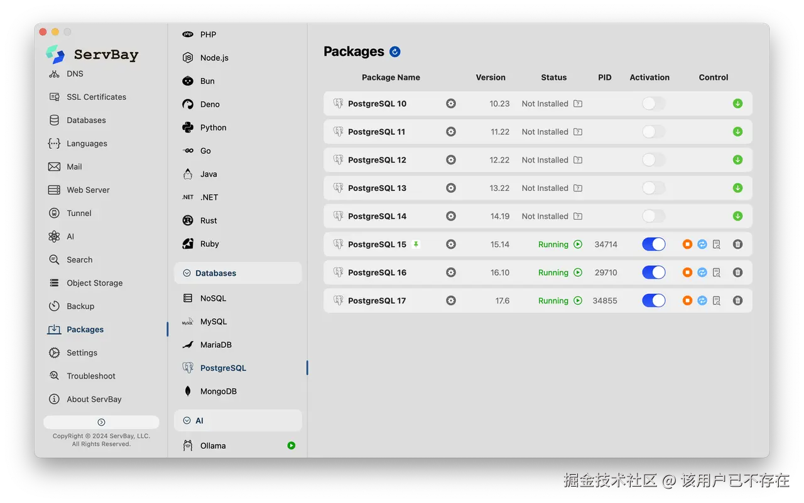Download PostgreSQL 13 with green arrow icon
804x503 pixels.
coord(737,188)
